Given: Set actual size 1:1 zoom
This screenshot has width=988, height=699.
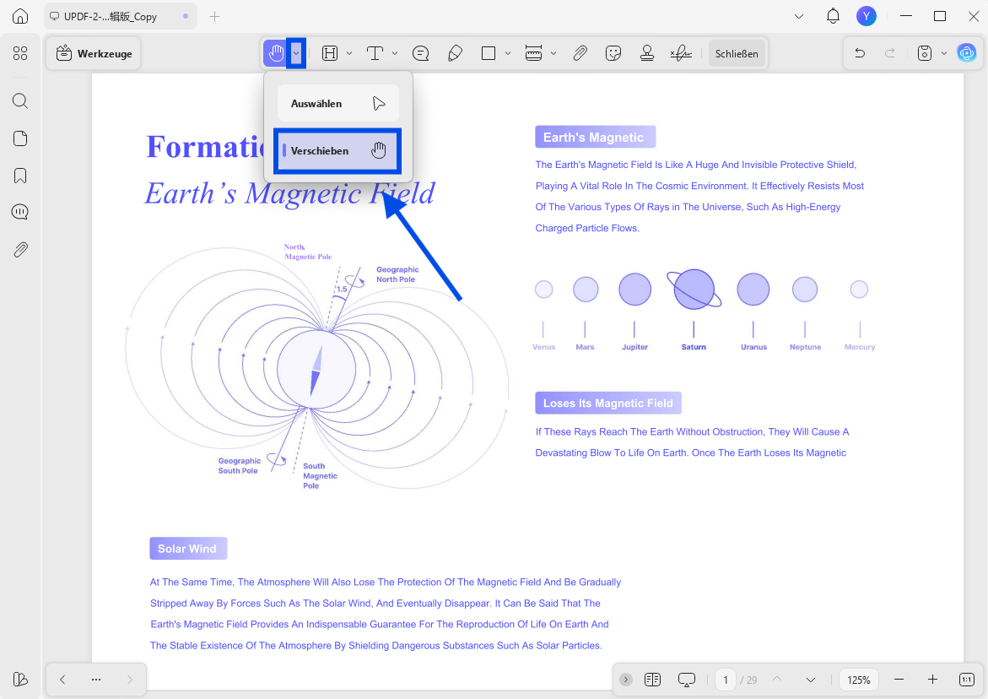Looking at the screenshot, I should point(967,680).
